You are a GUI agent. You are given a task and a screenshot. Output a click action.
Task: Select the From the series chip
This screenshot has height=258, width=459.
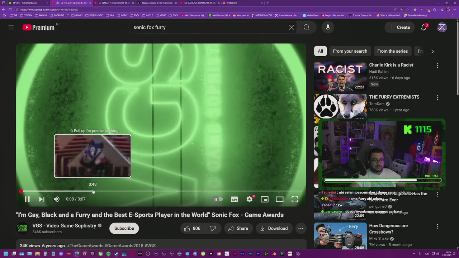point(392,51)
